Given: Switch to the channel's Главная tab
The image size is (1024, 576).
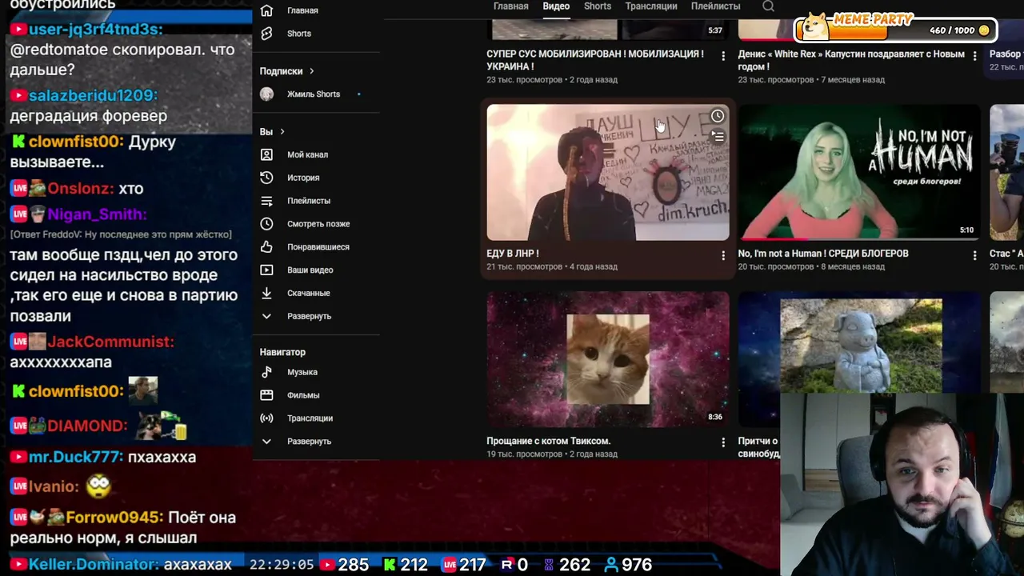Looking at the screenshot, I should click(510, 6).
